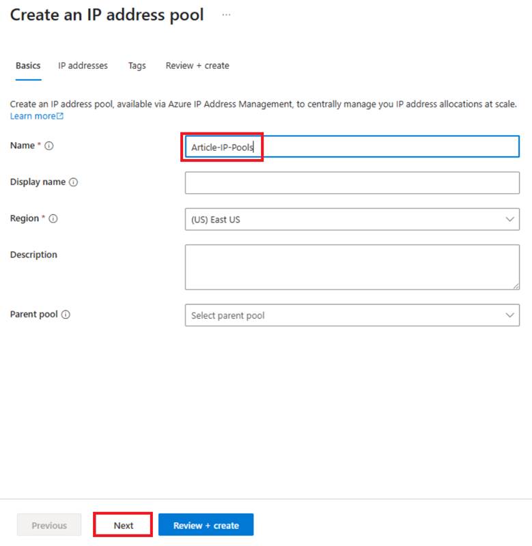Select the Basics tab

click(x=27, y=66)
